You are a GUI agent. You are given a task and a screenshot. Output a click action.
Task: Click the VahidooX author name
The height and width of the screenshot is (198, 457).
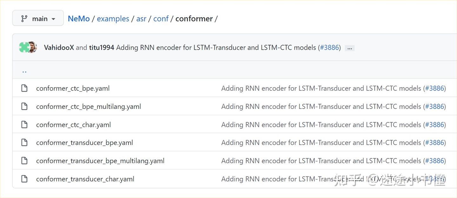click(59, 47)
